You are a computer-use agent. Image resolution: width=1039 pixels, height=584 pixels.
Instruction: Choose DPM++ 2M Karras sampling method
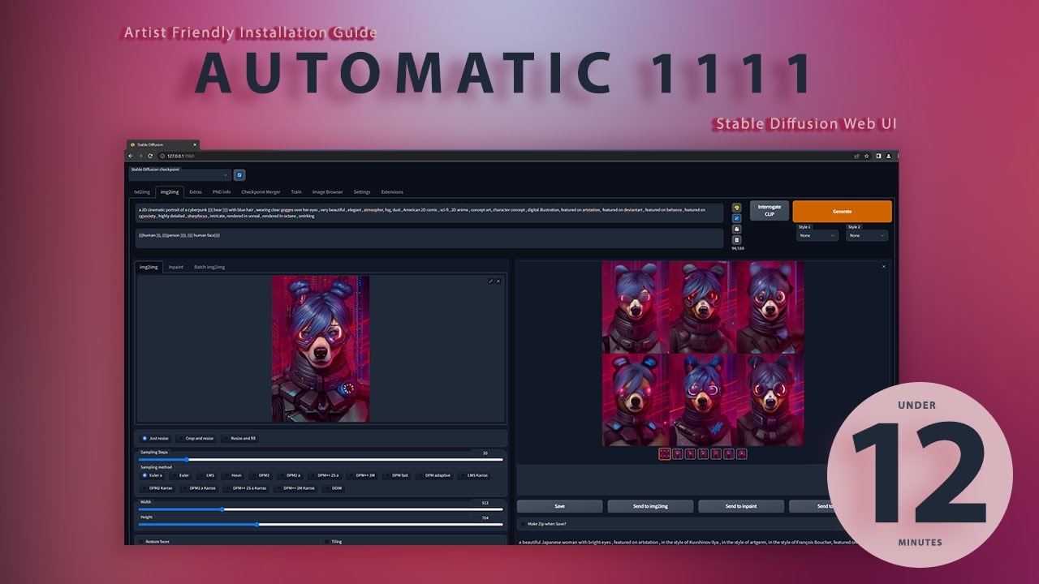(296, 488)
